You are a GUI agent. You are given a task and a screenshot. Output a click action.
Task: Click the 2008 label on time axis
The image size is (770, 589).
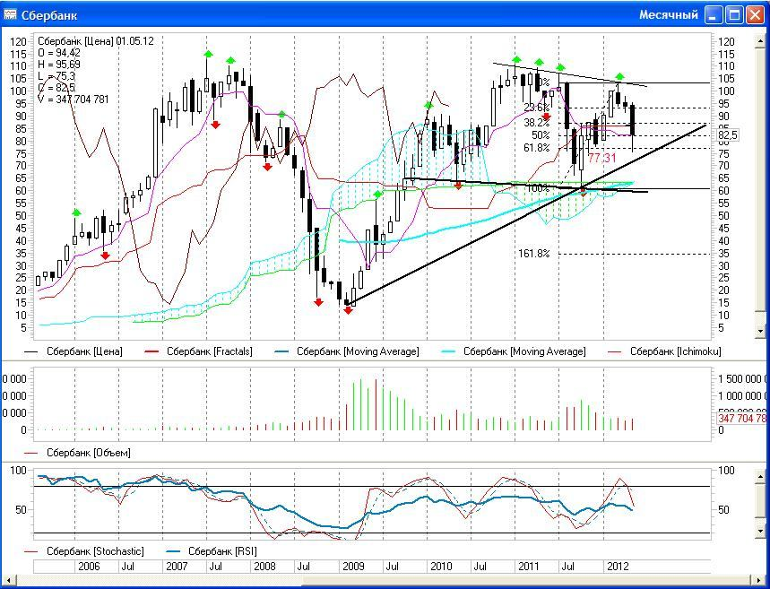(x=264, y=567)
